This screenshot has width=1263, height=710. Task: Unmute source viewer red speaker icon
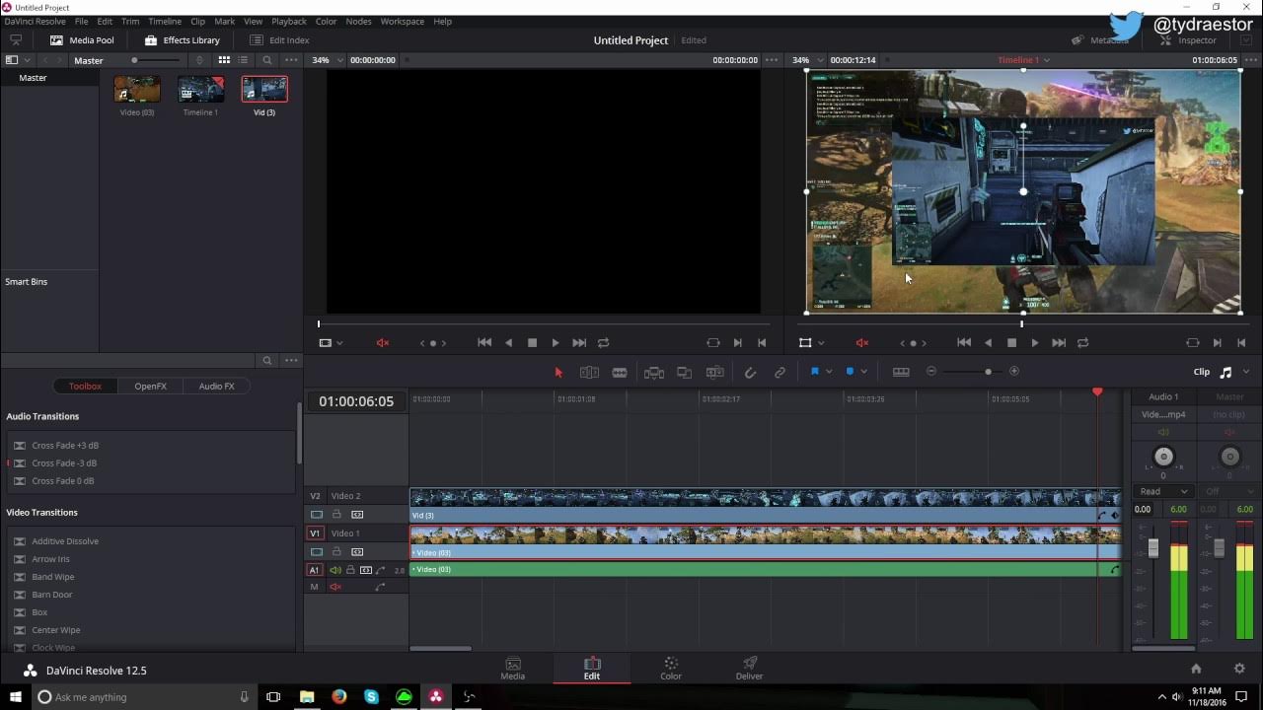pos(383,343)
